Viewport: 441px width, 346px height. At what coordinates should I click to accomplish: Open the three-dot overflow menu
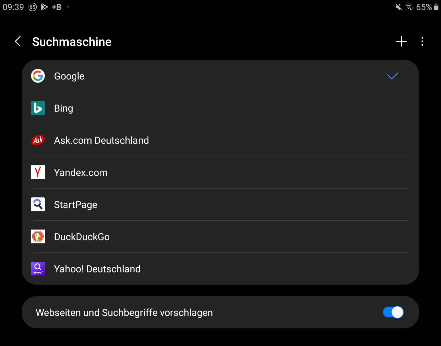coord(422,42)
